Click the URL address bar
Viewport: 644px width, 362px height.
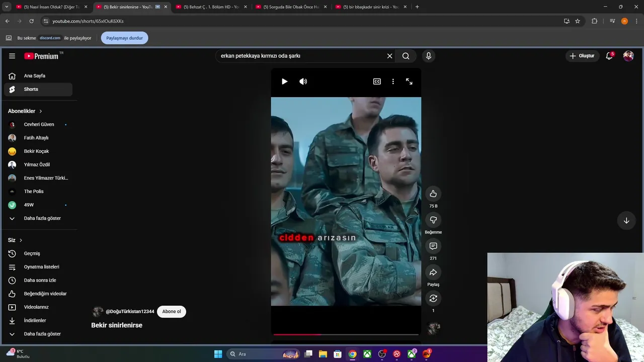click(x=302, y=21)
